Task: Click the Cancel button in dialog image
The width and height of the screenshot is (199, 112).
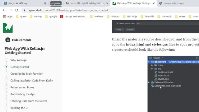Action: 130,30
